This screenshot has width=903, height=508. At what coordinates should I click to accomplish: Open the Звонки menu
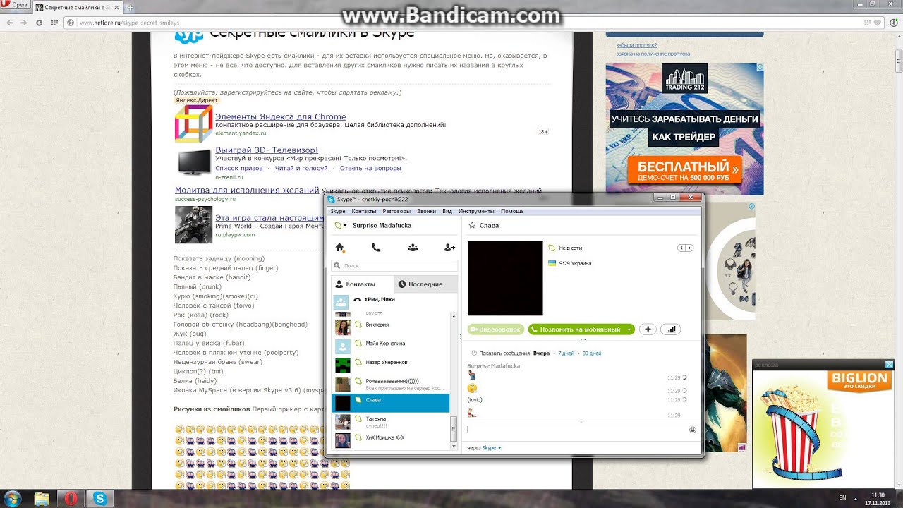click(x=426, y=211)
